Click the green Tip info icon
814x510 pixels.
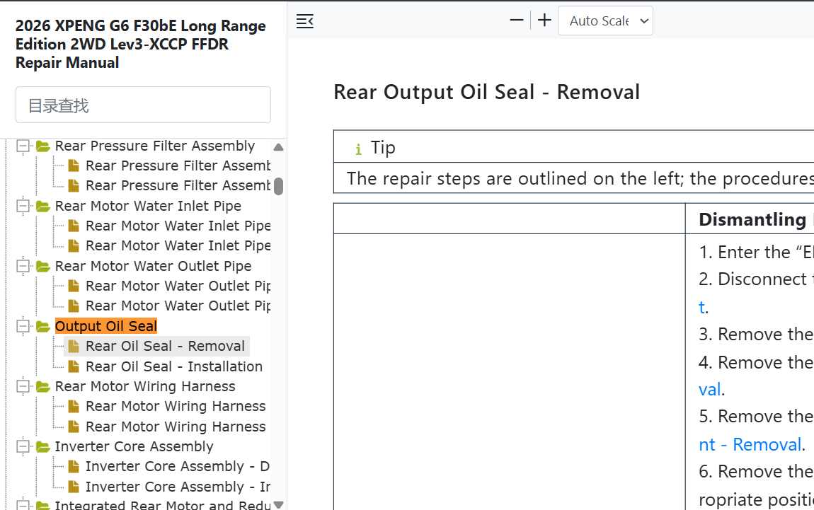click(358, 149)
